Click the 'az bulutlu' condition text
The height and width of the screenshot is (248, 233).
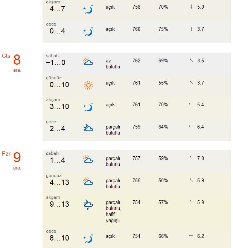[x=113, y=64]
